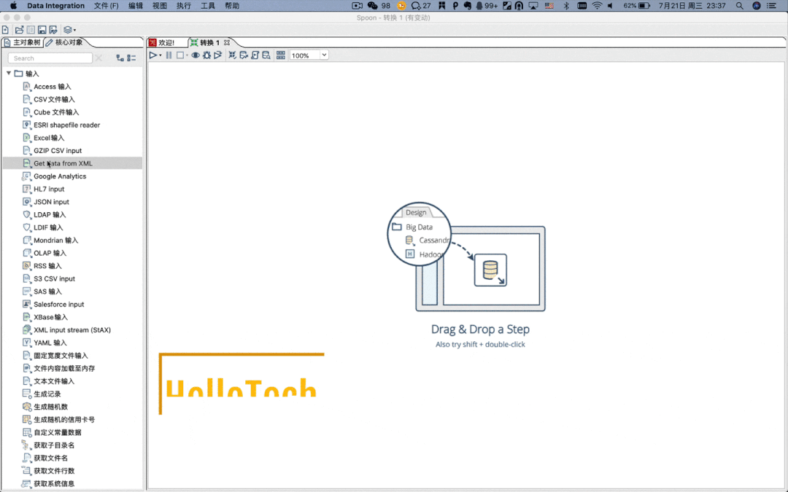Select the LDAP 输入 step

[x=50, y=214]
